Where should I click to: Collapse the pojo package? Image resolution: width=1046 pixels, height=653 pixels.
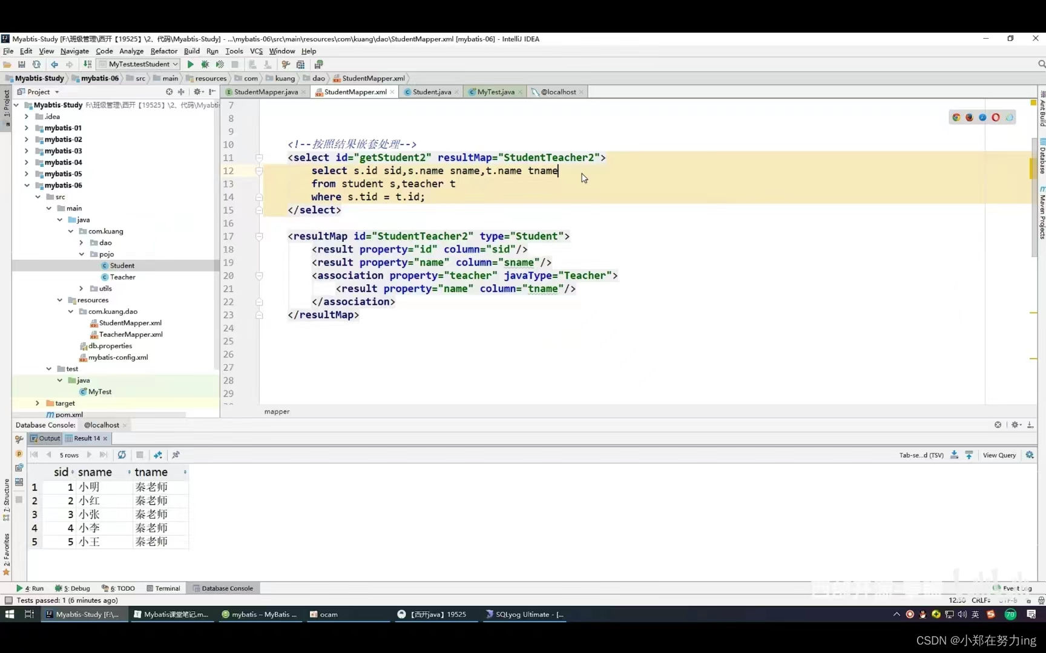[81, 255]
